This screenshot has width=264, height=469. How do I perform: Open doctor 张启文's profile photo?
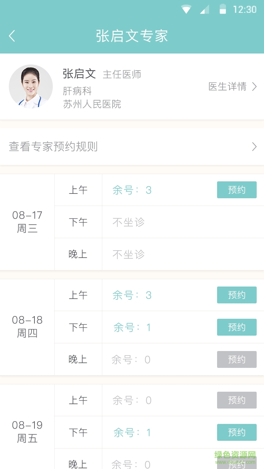[x=31, y=86]
